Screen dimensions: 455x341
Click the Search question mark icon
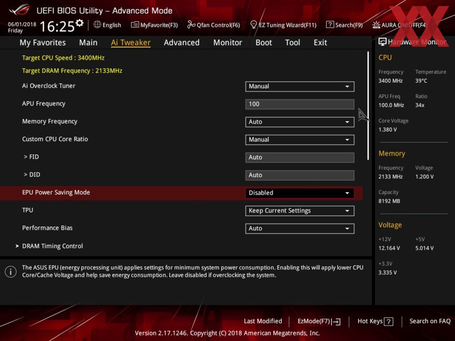point(330,24)
